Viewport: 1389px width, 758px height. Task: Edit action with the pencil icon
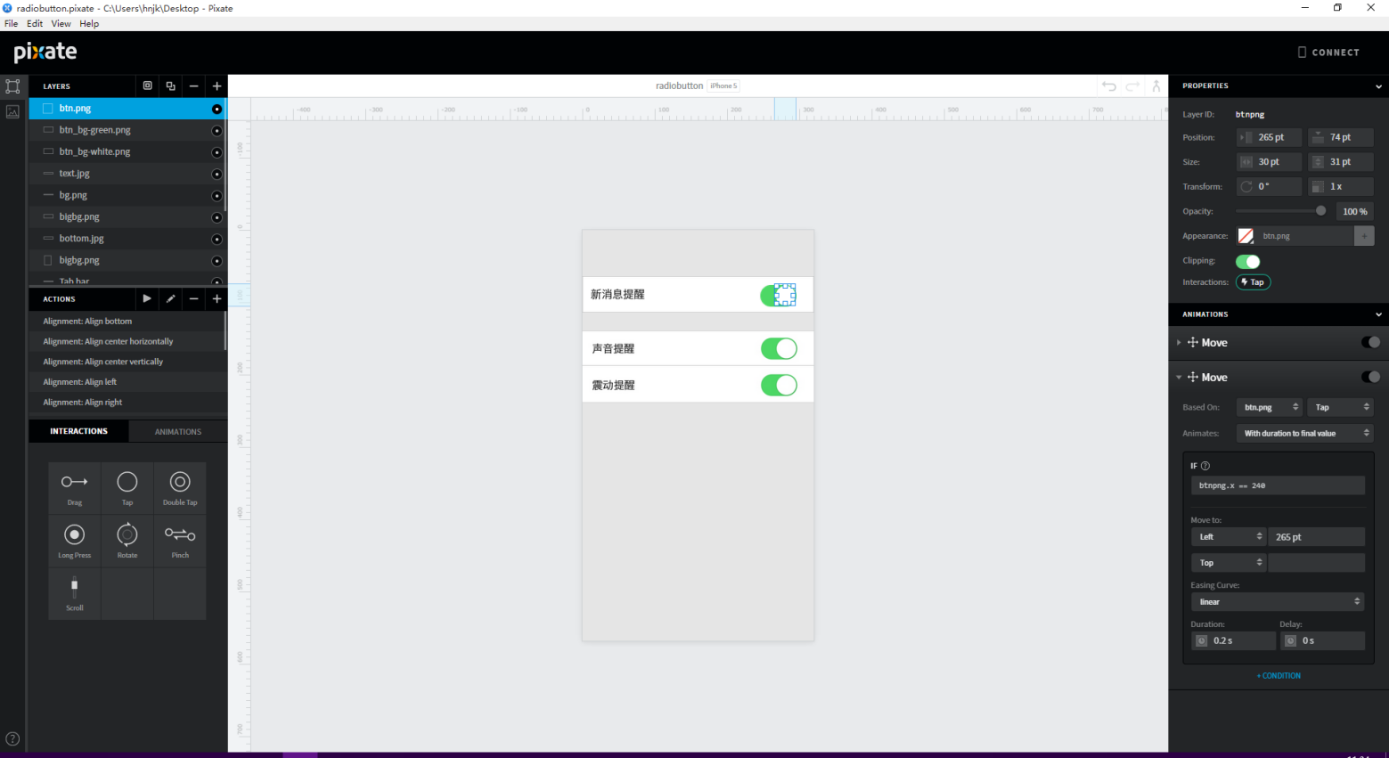[170, 298]
